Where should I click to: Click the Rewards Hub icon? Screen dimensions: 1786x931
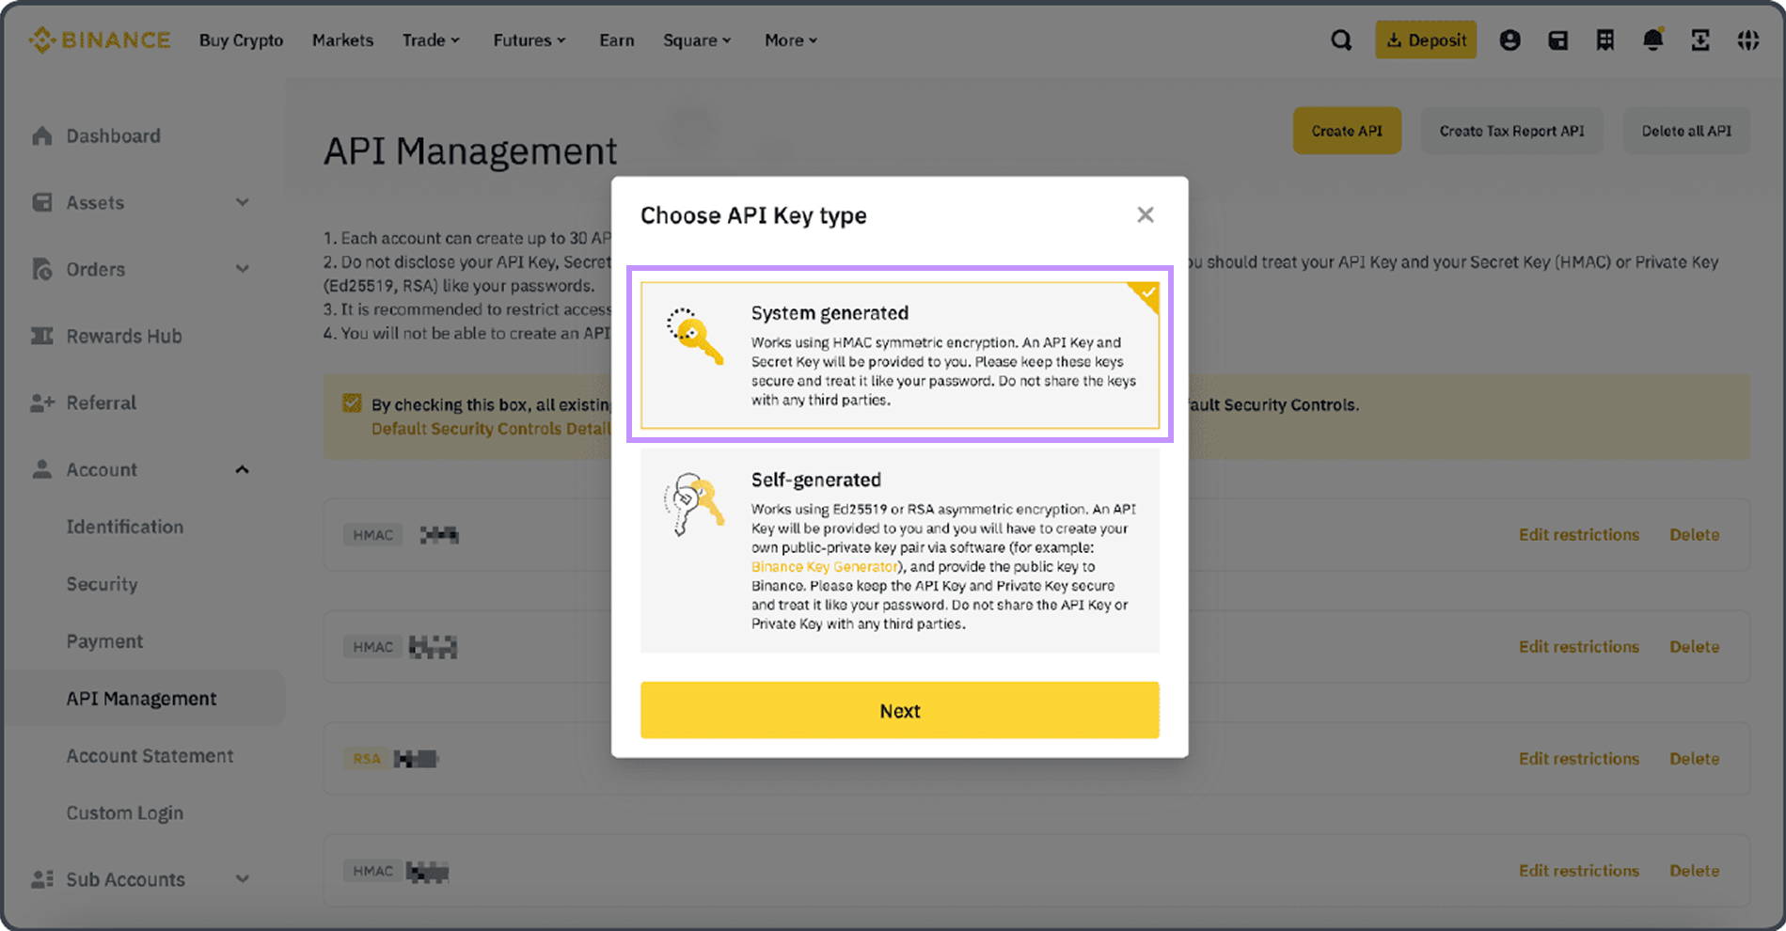click(x=42, y=336)
